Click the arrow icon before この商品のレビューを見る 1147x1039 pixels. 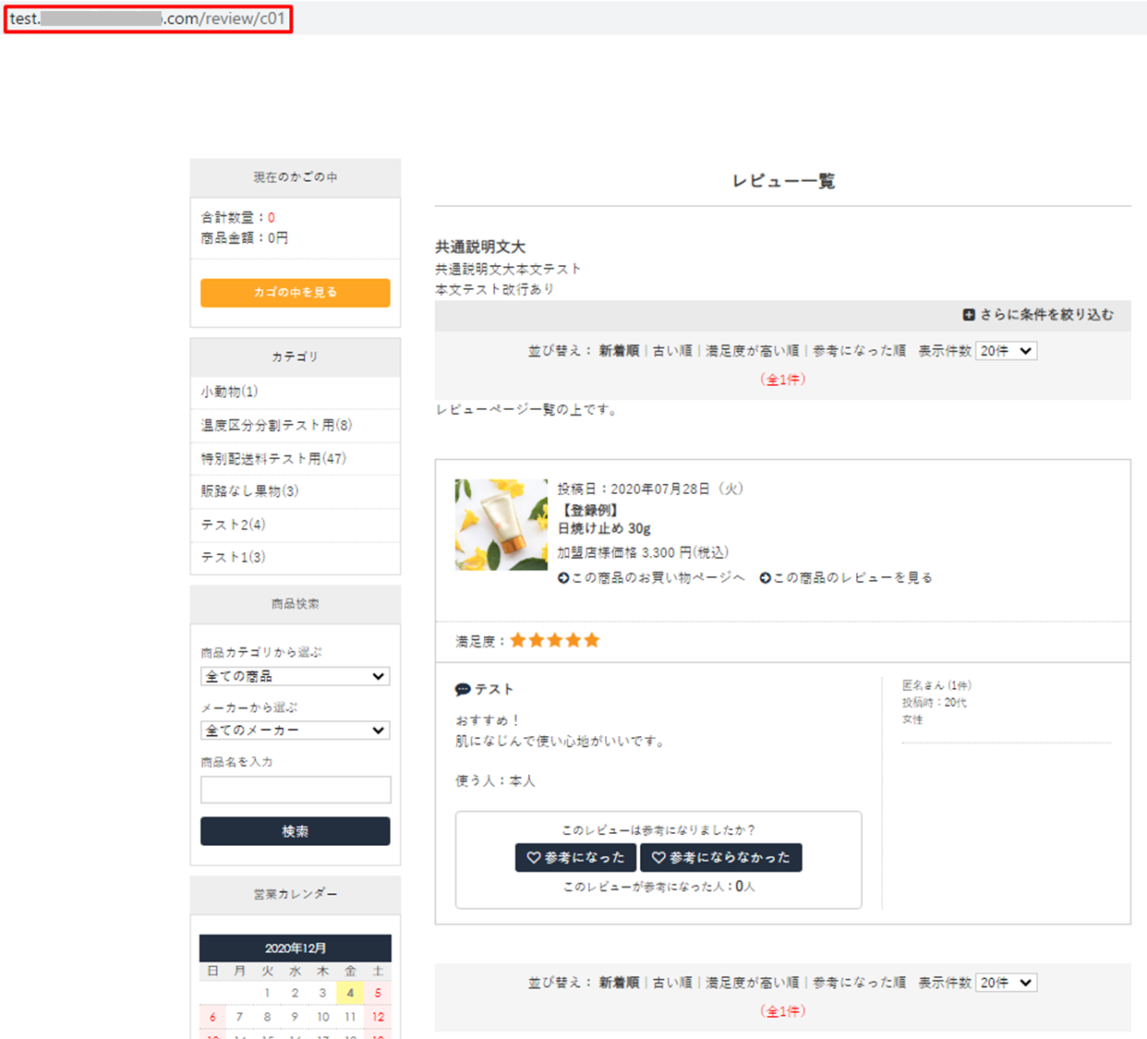tap(765, 578)
